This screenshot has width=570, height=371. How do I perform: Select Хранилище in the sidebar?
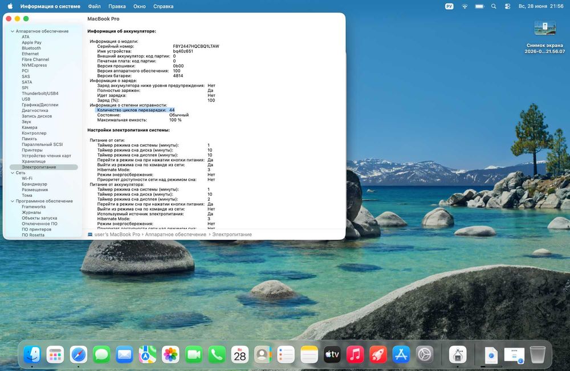point(34,162)
